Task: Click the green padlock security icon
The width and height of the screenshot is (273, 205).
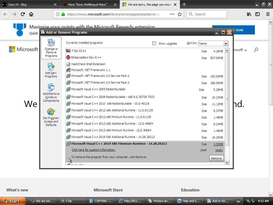Action: pyautogui.click(x=63, y=14)
